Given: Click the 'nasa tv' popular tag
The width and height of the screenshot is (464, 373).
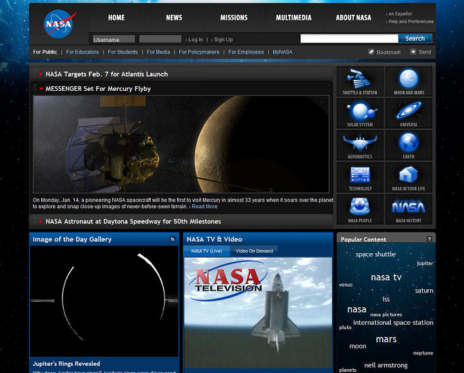Looking at the screenshot, I should click(x=386, y=277).
